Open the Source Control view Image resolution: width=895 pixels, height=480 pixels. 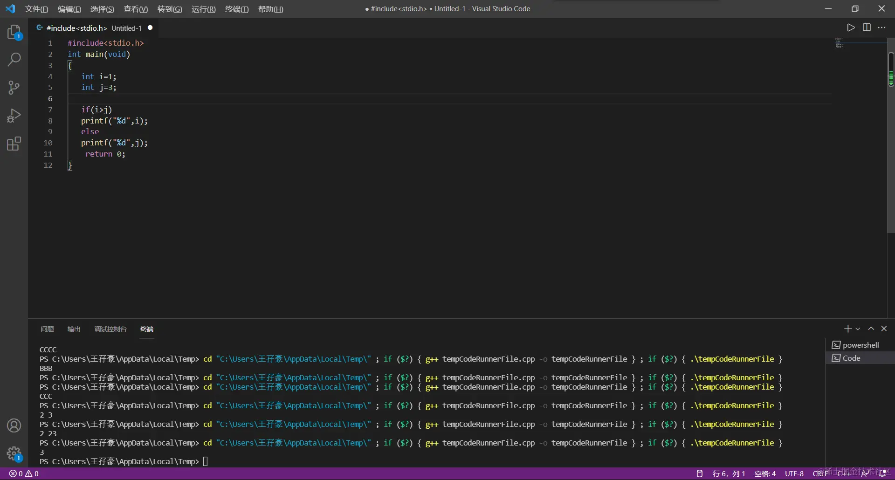point(14,88)
